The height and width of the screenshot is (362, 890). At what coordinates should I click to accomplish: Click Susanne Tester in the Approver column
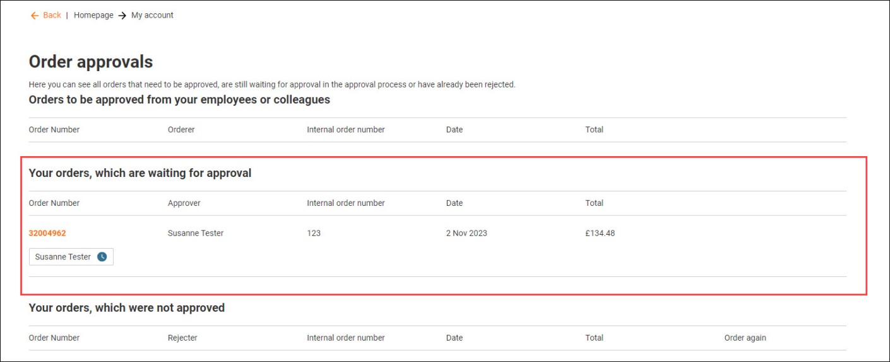[196, 233]
